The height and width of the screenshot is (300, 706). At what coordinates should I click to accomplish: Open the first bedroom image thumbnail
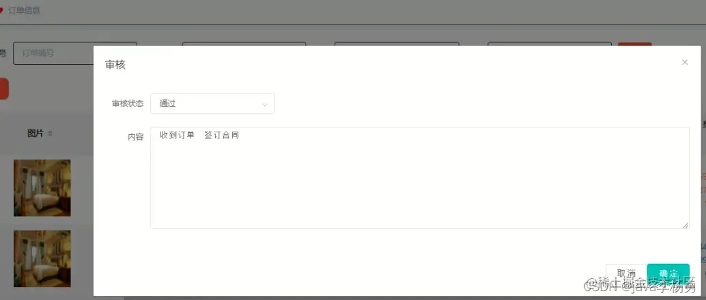42,188
